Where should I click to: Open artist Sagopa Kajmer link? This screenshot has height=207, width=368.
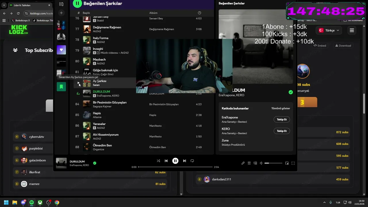click(102, 106)
